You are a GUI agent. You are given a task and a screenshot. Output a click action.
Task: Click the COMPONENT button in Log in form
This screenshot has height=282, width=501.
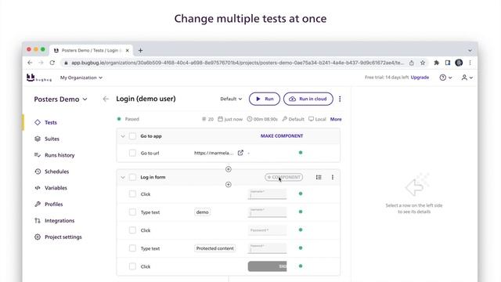(x=283, y=177)
